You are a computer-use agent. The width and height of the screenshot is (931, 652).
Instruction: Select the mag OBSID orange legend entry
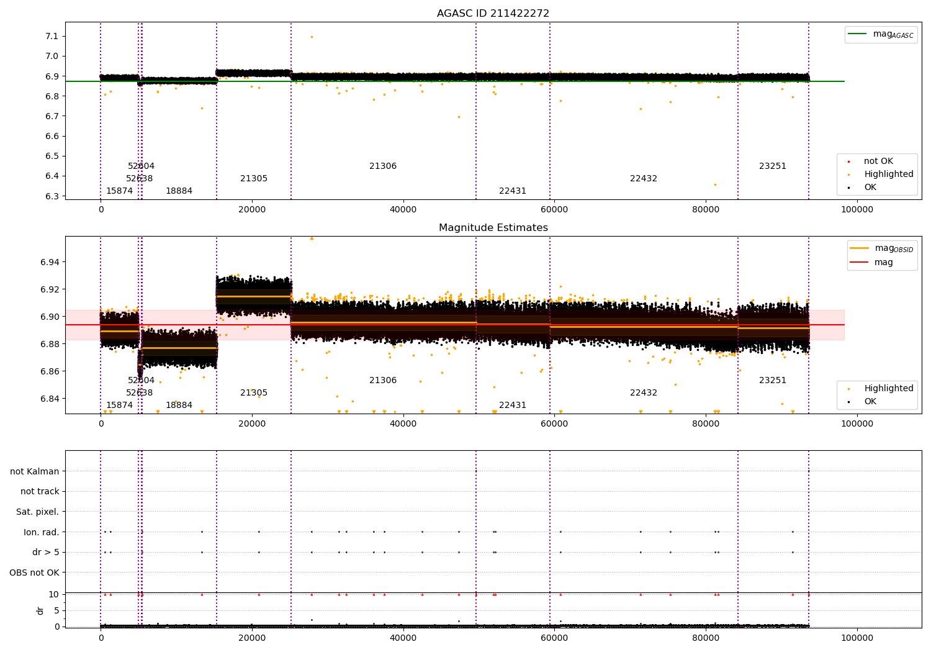coord(882,248)
